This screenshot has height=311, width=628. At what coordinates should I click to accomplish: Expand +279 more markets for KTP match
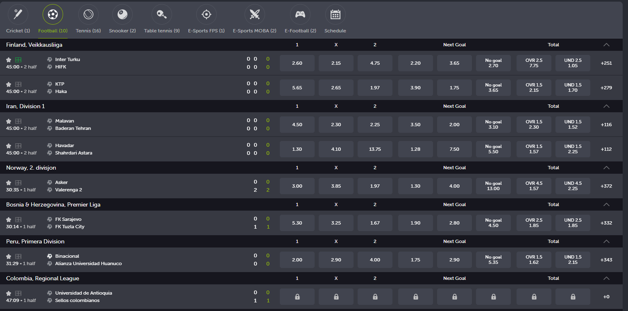[606, 88]
